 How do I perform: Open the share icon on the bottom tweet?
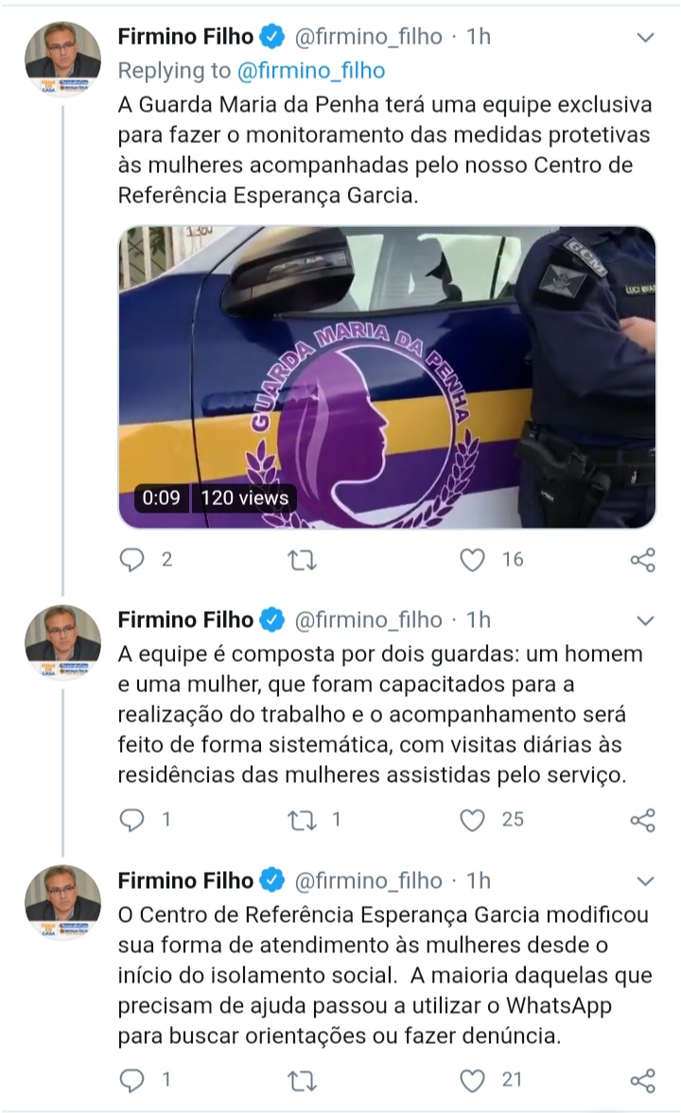click(643, 1078)
